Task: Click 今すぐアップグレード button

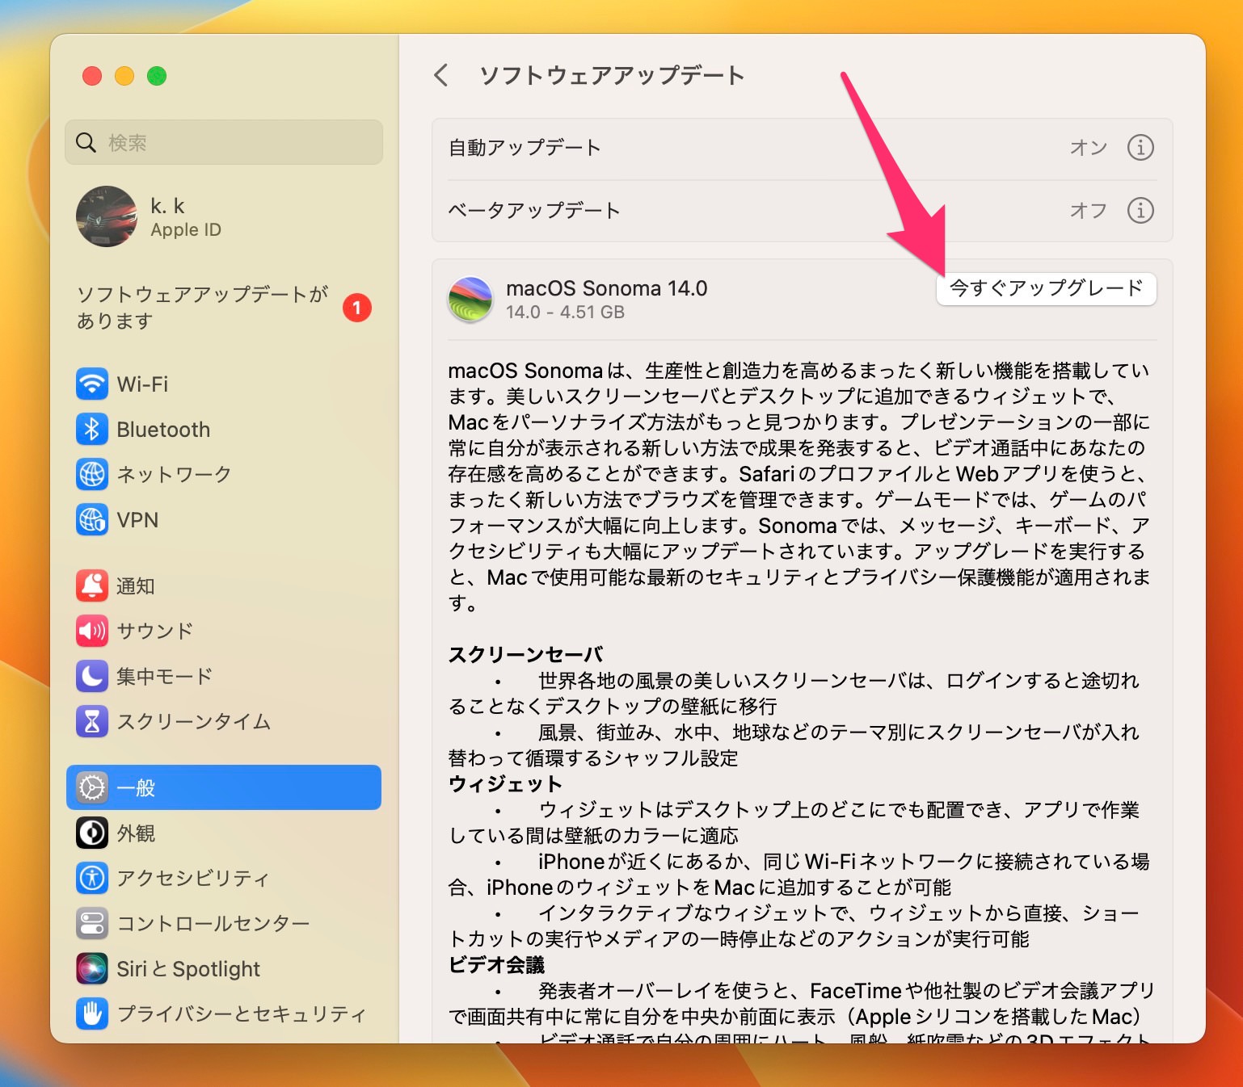Action: [1046, 288]
